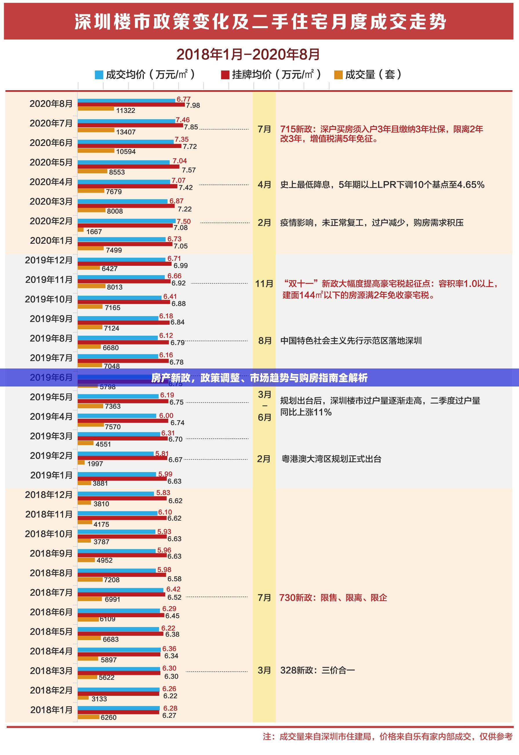Click the 挂牌均价（万元/㎡） legend label
Viewport: 519px width, 755px height.
276,75
